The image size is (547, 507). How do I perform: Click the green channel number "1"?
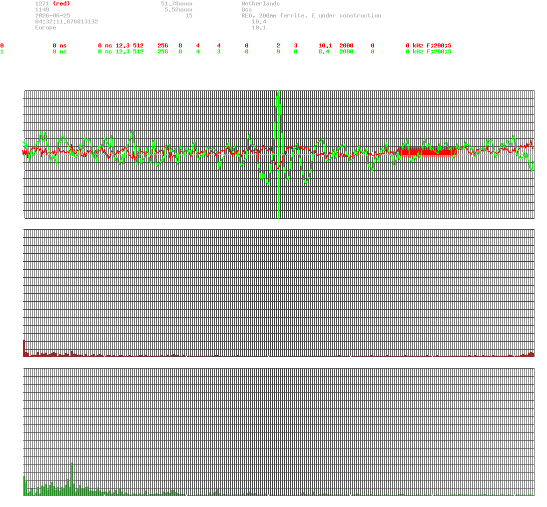(2, 51)
